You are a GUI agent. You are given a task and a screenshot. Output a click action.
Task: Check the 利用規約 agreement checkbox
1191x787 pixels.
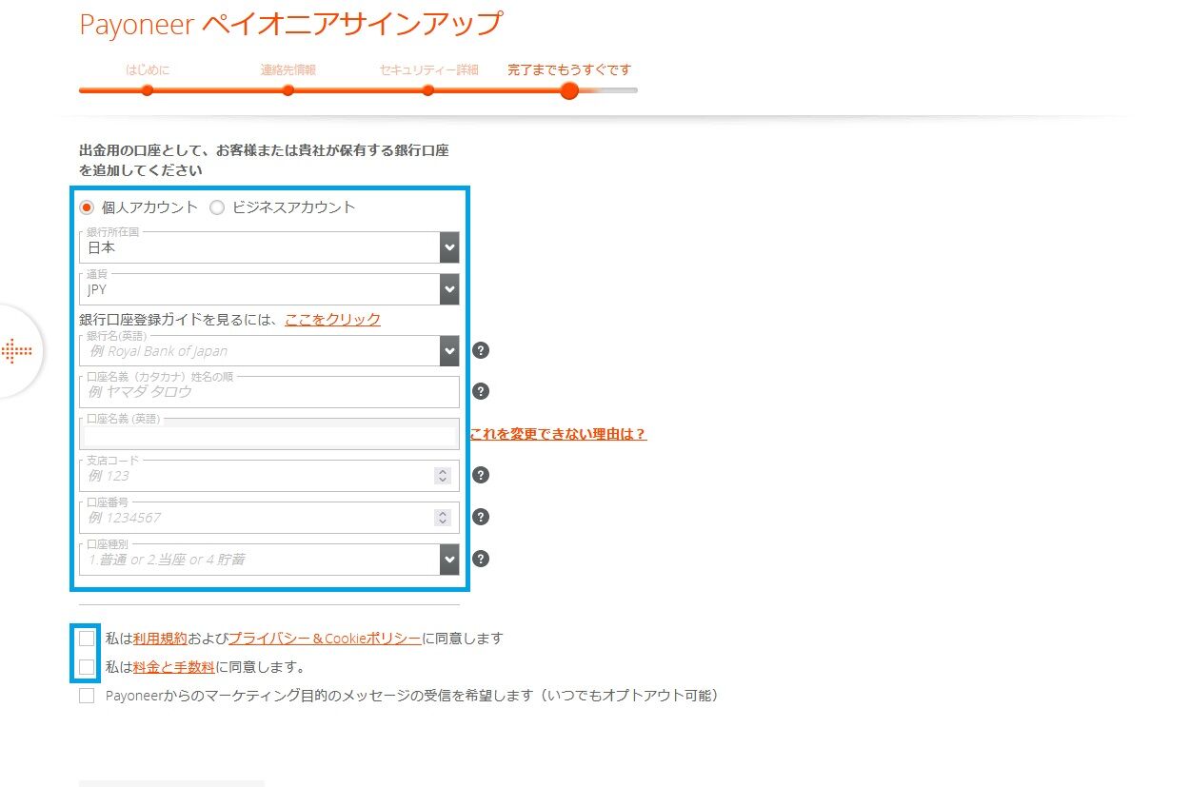87,638
